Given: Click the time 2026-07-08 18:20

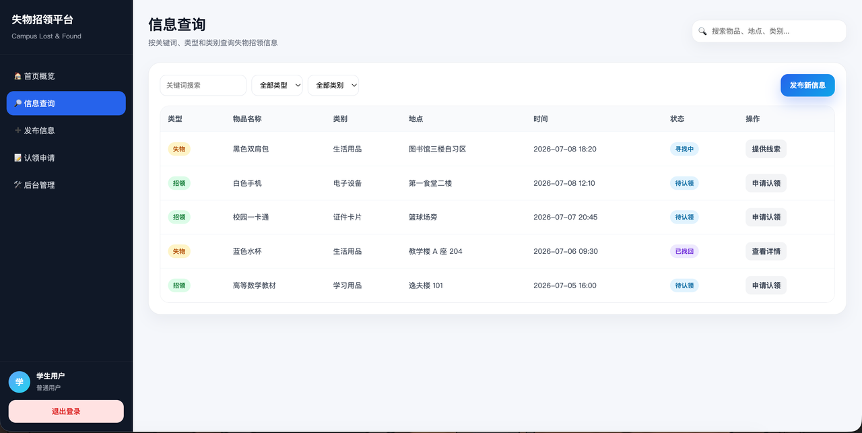Looking at the screenshot, I should coord(565,149).
